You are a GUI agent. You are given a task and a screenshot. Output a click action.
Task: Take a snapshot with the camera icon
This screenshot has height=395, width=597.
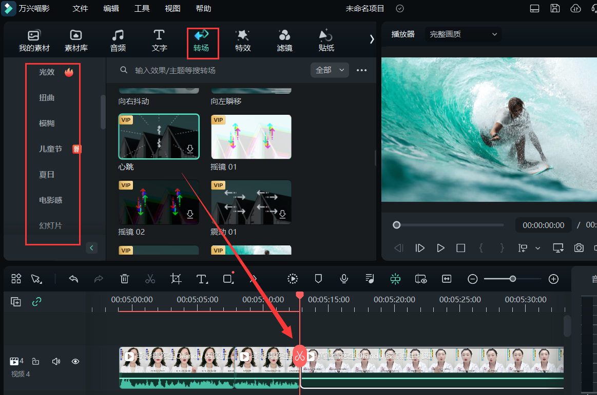tap(579, 248)
